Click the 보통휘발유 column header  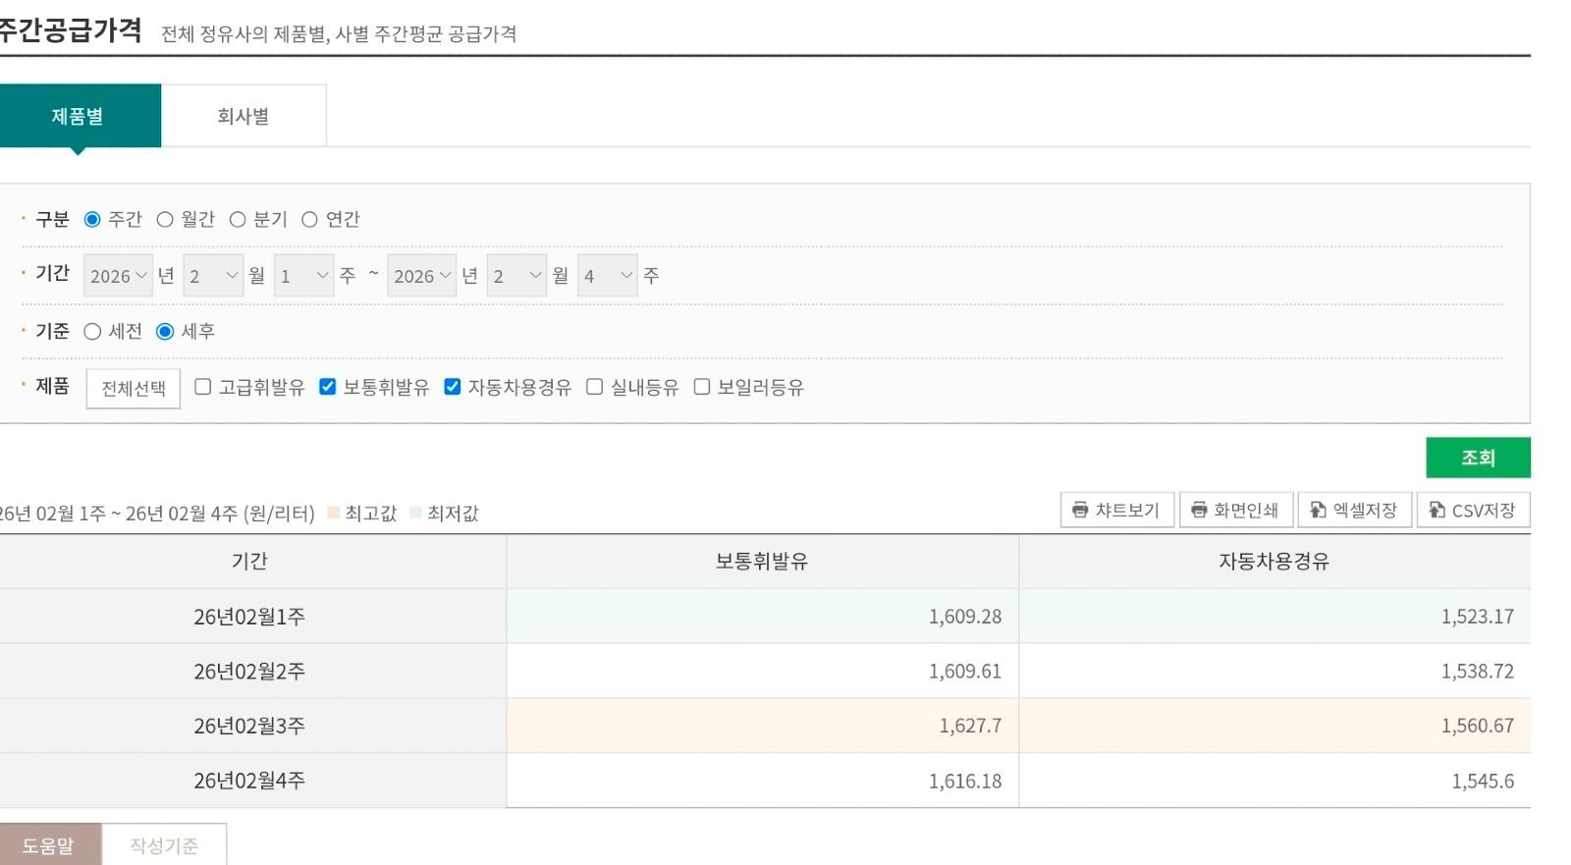[762, 562]
